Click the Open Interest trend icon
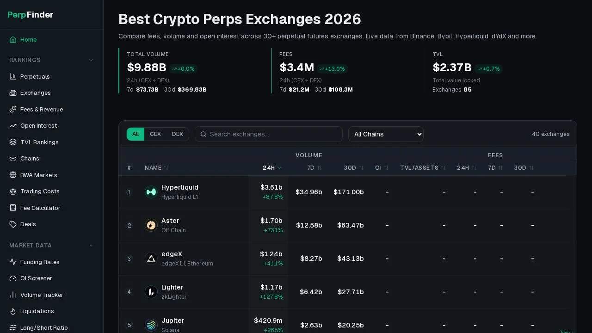 pyautogui.click(x=13, y=125)
